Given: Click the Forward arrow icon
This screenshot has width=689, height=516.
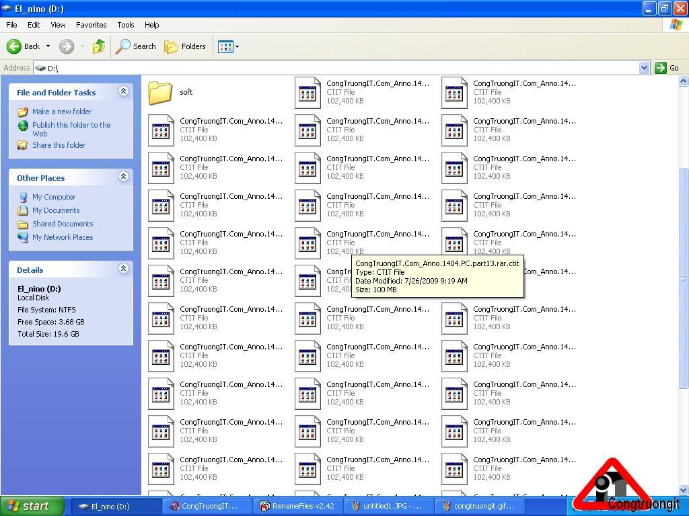Looking at the screenshot, I should 66,46.
